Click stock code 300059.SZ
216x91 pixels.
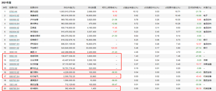coord(14,64)
